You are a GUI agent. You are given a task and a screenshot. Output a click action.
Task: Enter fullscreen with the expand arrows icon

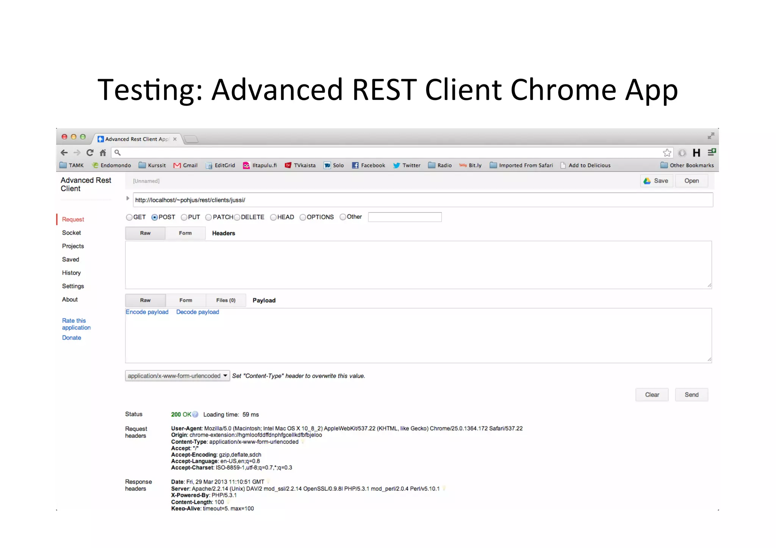tap(711, 136)
